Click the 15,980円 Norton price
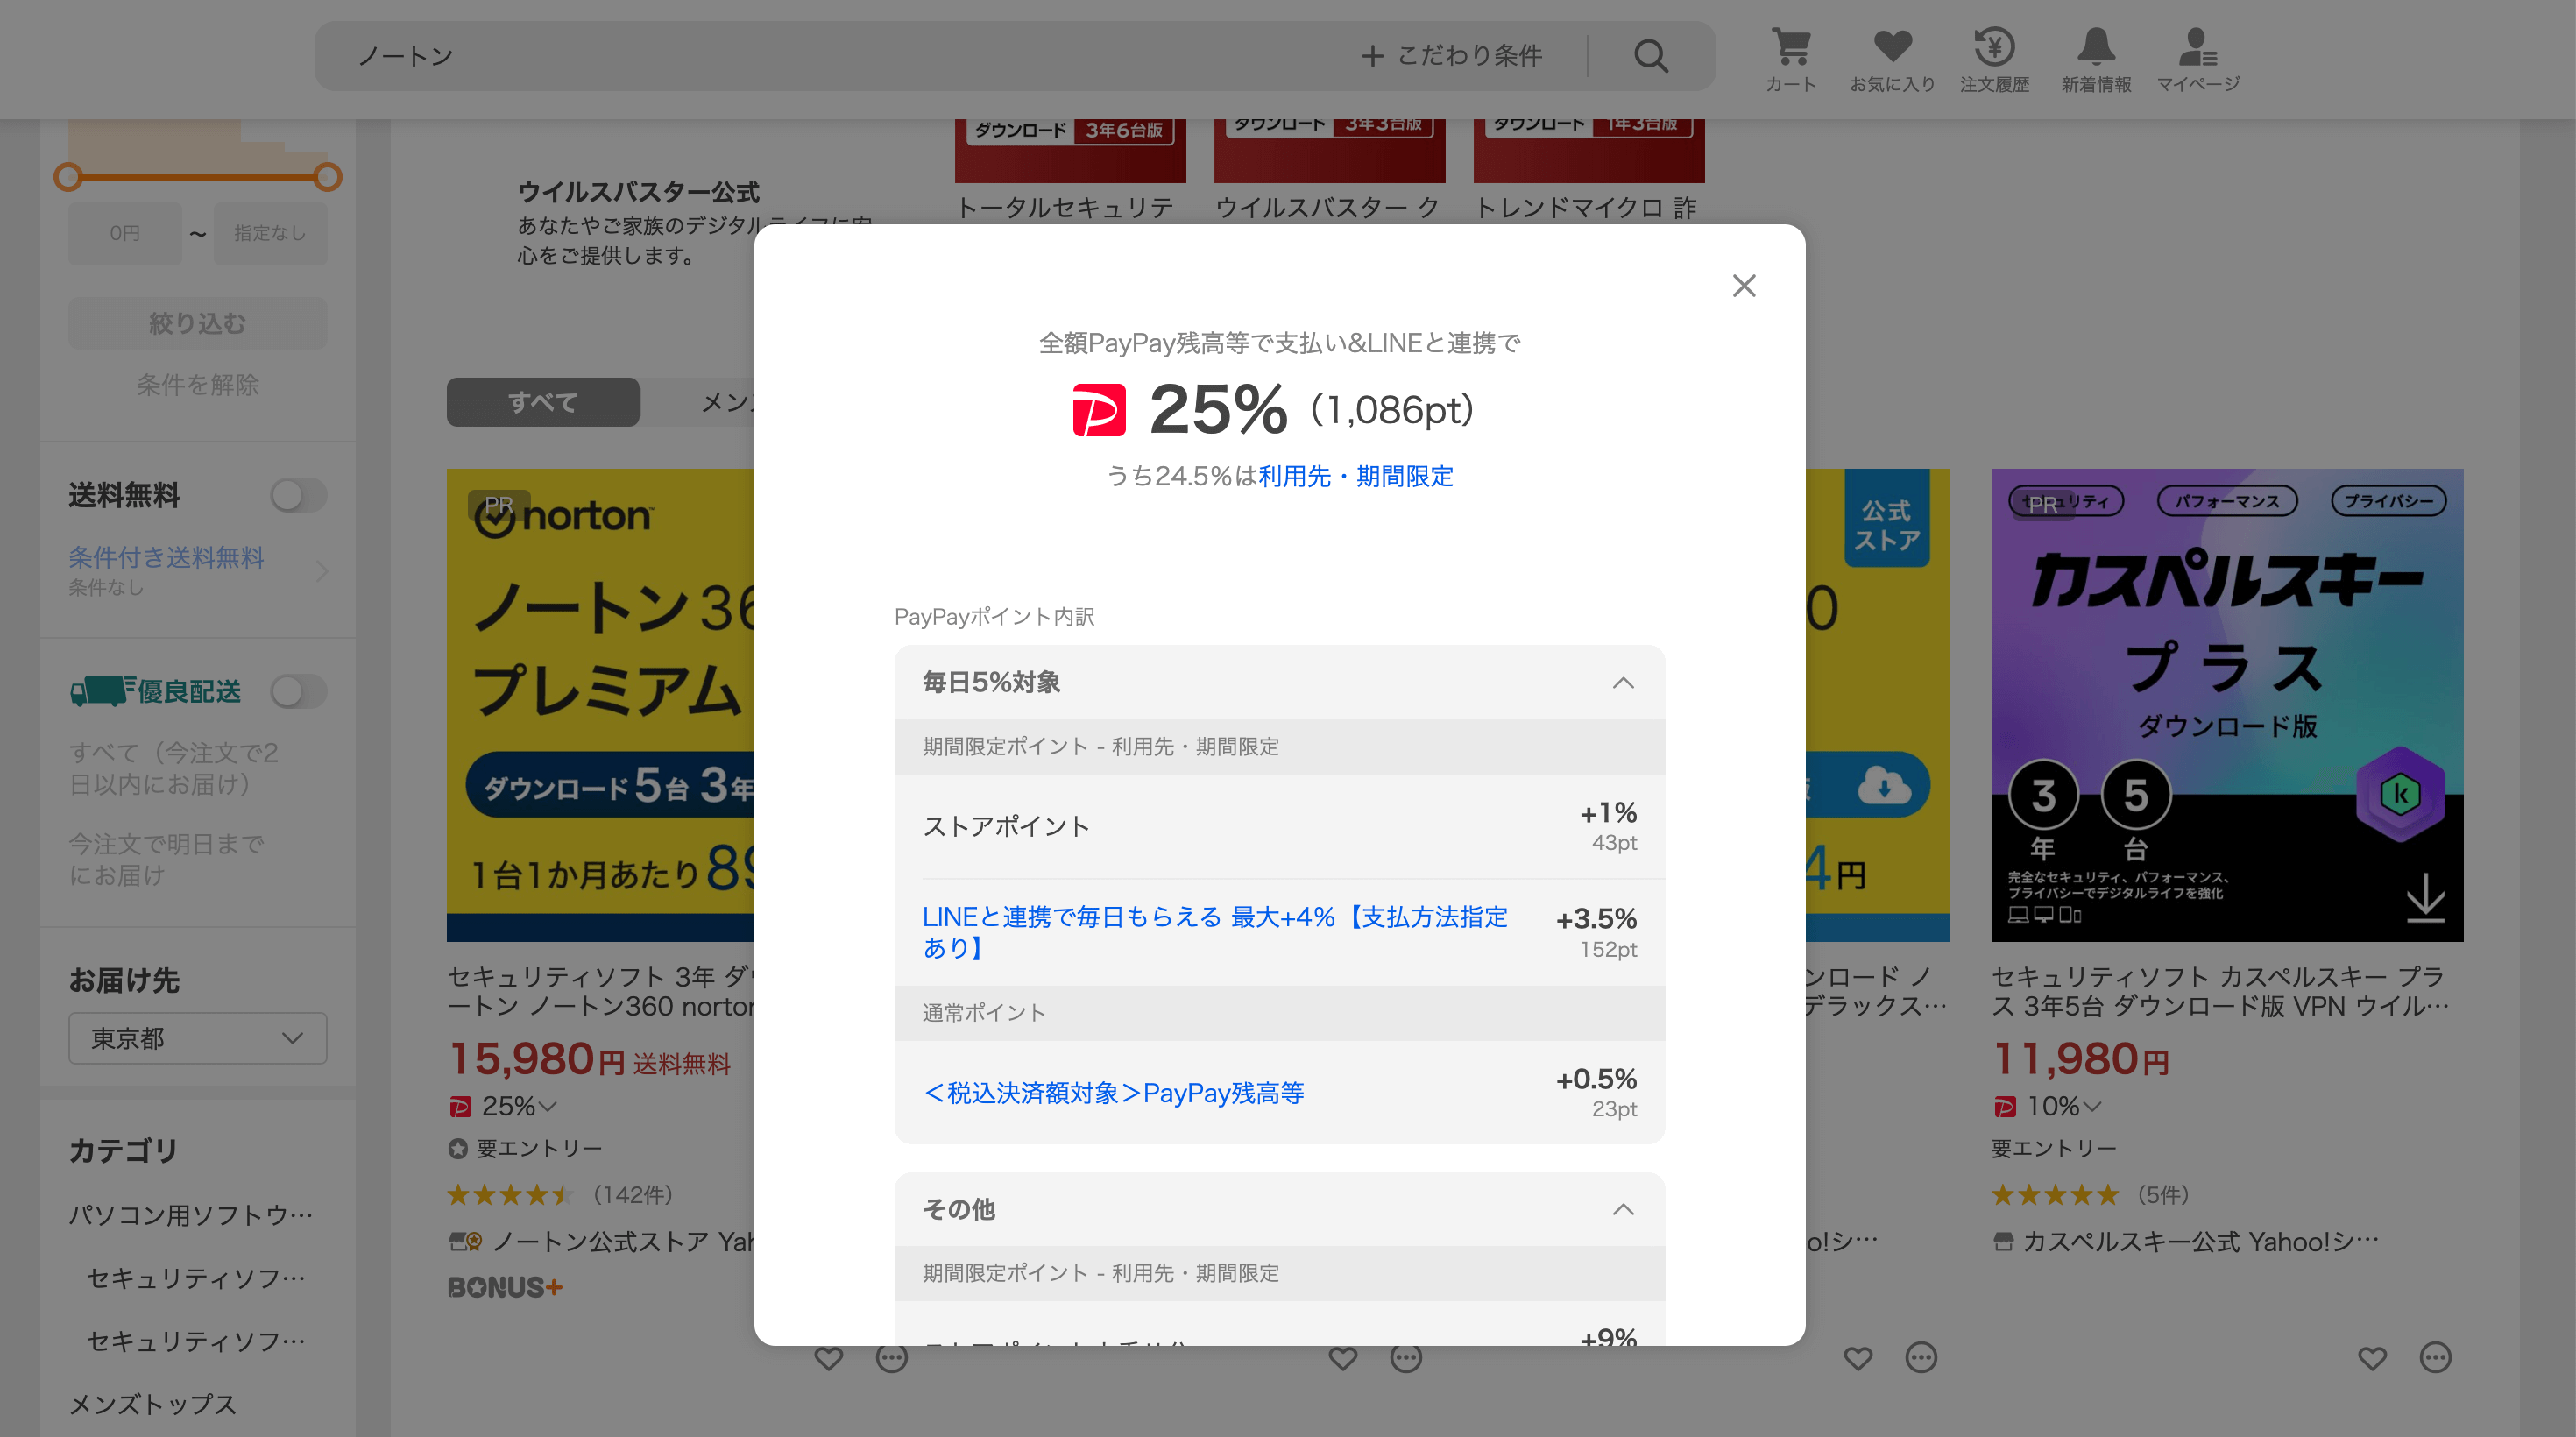2576x1437 pixels. point(537,1059)
